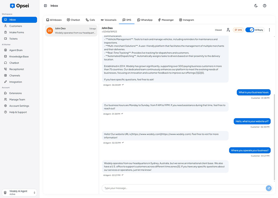The height and width of the screenshot is (198, 278).
Task: Switch to the Voicemails tab
Action: click(x=109, y=20)
